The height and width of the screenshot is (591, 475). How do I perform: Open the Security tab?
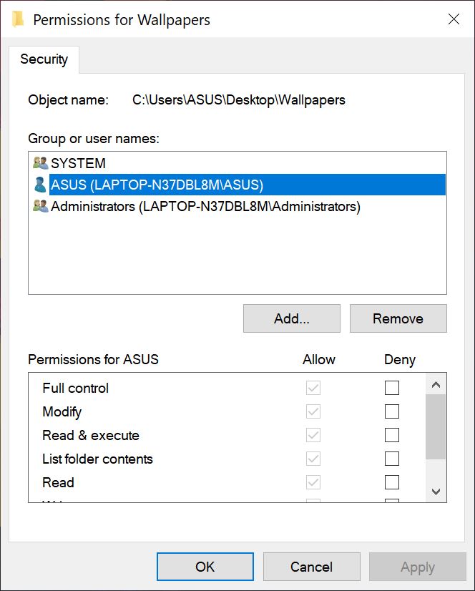point(44,59)
